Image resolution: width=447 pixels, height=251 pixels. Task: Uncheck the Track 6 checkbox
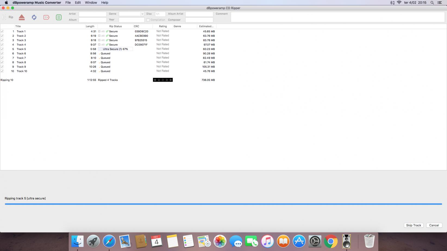pyautogui.click(x=2, y=53)
